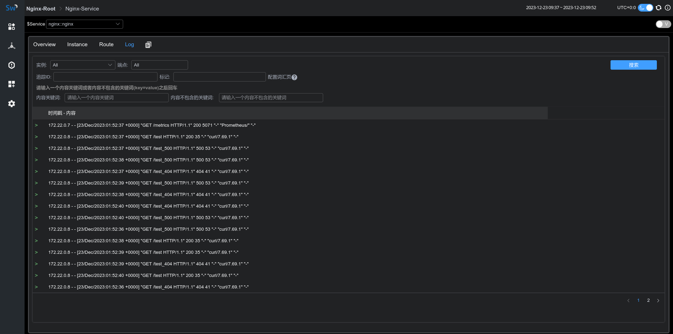Open the 实例 All instance dropdown
673x334 pixels.
[82, 65]
